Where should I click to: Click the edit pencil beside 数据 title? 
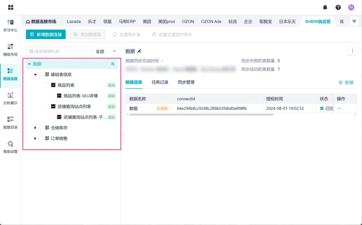coord(139,51)
